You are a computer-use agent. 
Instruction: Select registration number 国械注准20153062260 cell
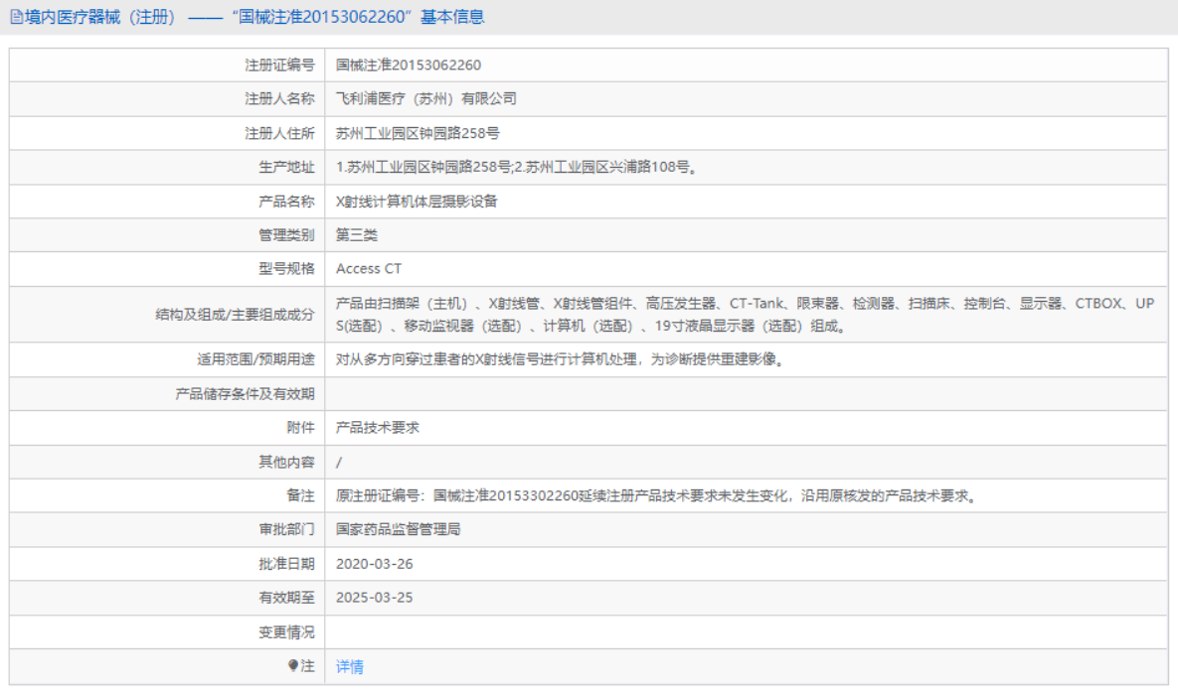[408, 66]
